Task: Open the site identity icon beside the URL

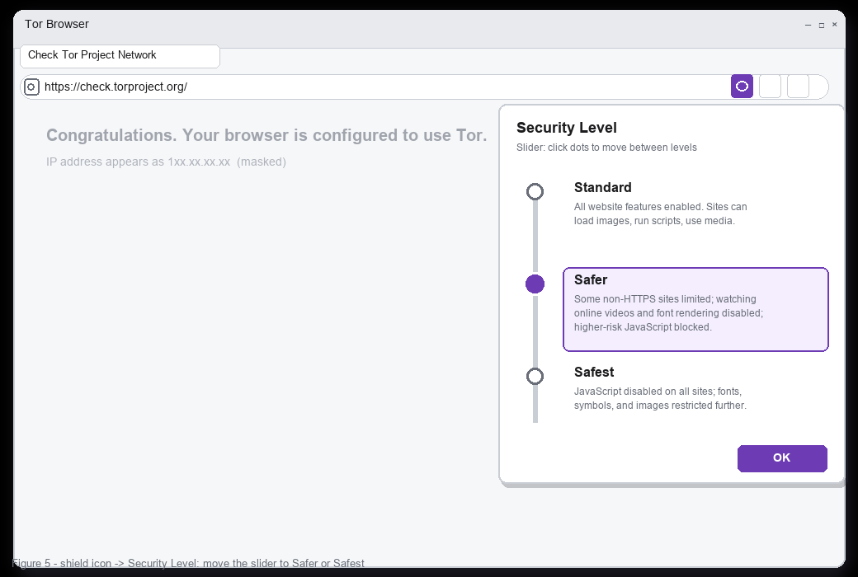Action: [x=31, y=87]
